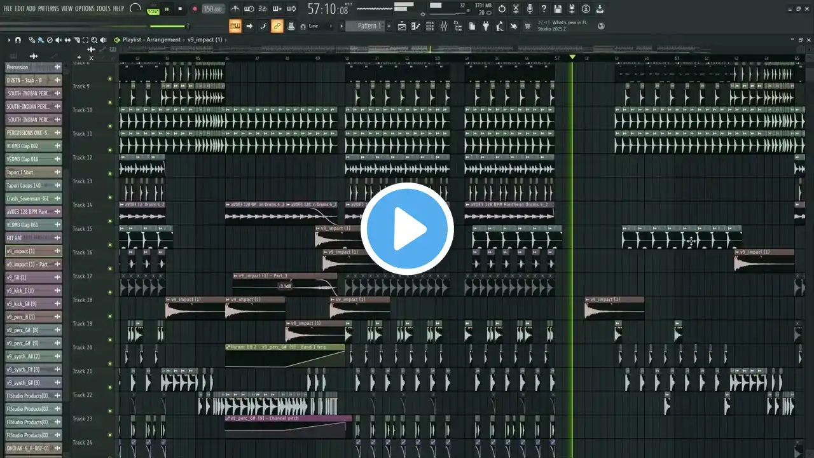
Task: Open the project info icon
Action: point(586,9)
